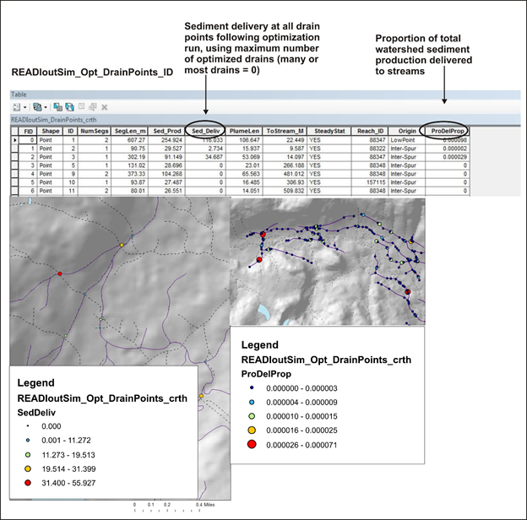Click the Related Tables icon
This screenshot has width=527, height=520.
pyautogui.click(x=39, y=107)
